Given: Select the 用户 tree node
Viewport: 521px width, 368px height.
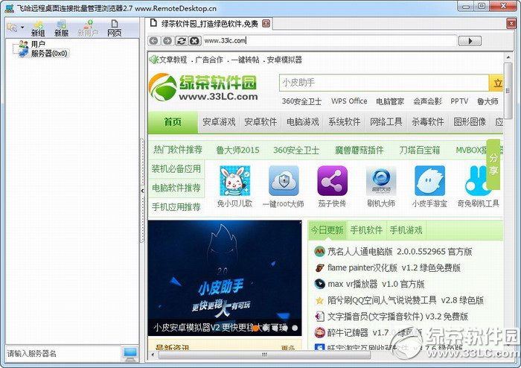Looking at the screenshot, I should tap(38, 44).
